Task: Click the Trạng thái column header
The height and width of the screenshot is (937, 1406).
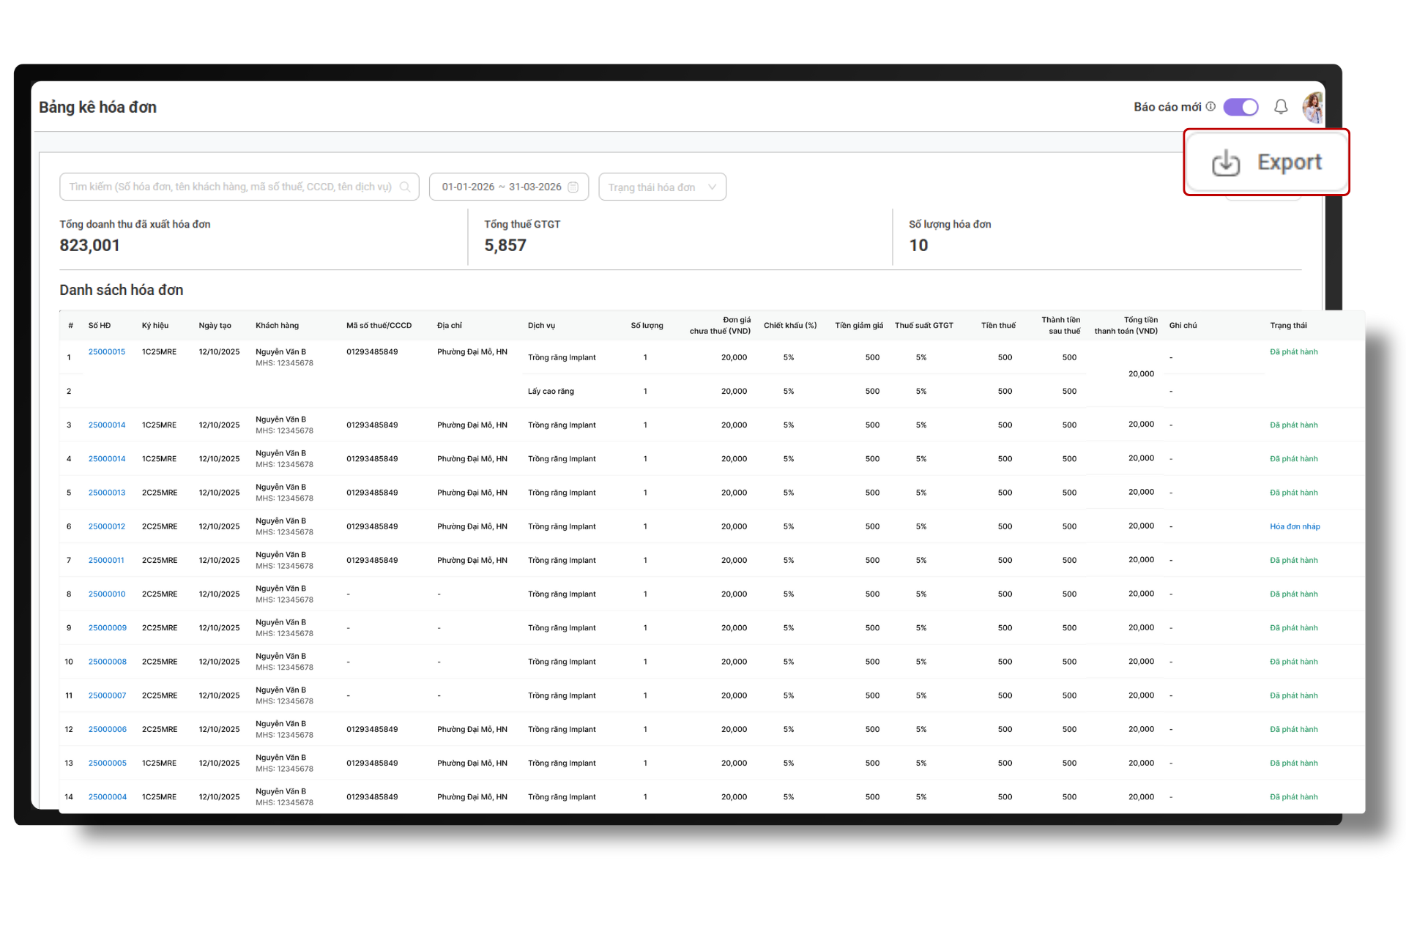Action: [1288, 326]
